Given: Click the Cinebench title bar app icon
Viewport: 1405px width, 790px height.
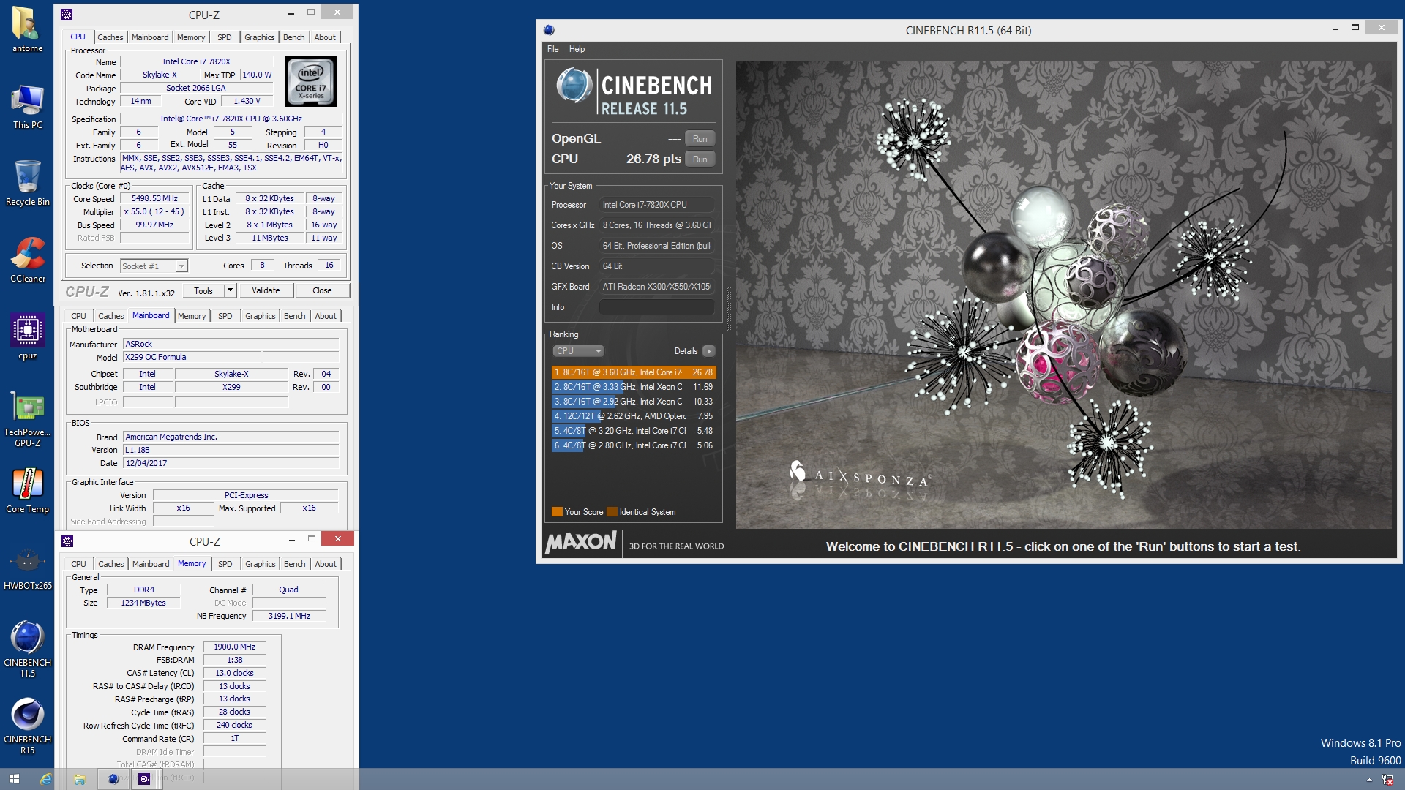Looking at the screenshot, I should click(x=549, y=30).
